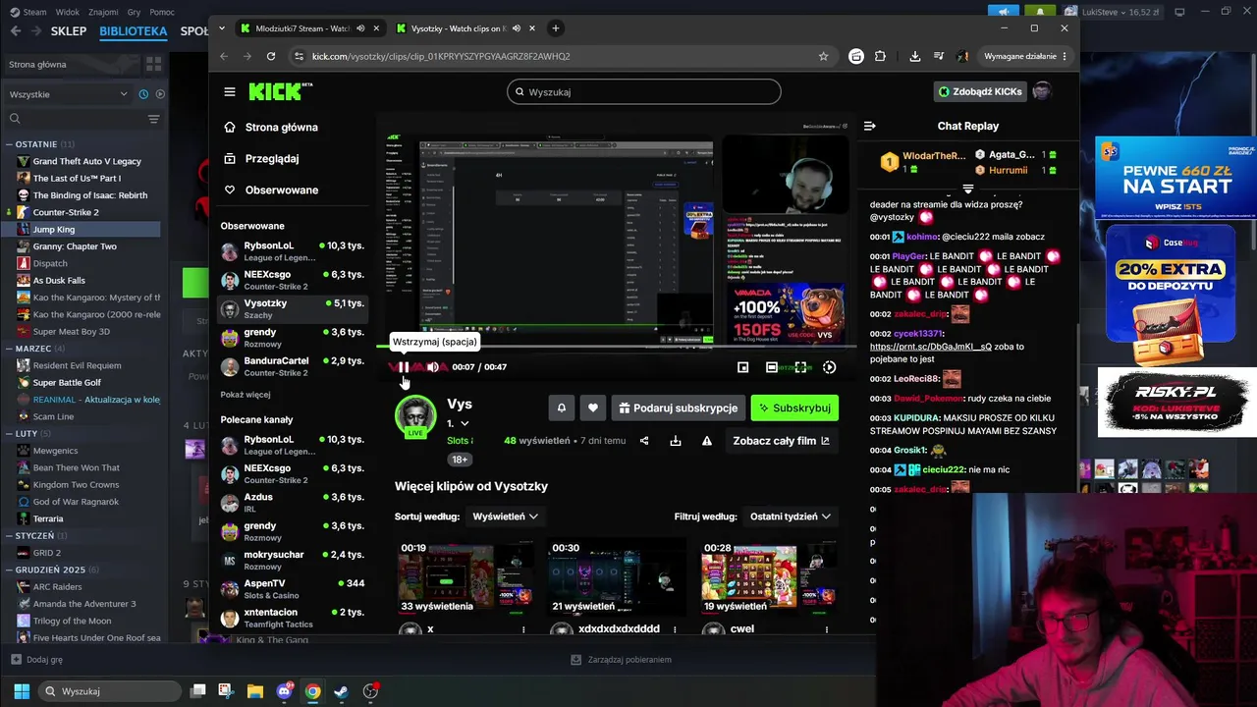Viewport: 1257px width, 707px height.
Task: Bookmark this page with the star icon
Action: (823, 56)
